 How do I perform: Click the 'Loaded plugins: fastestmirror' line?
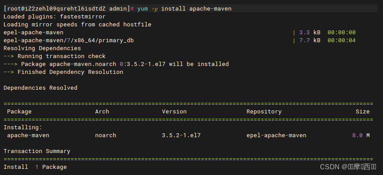(55, 17)
